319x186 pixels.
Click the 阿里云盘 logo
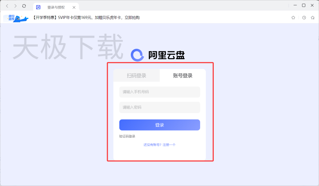click(158, 55)
